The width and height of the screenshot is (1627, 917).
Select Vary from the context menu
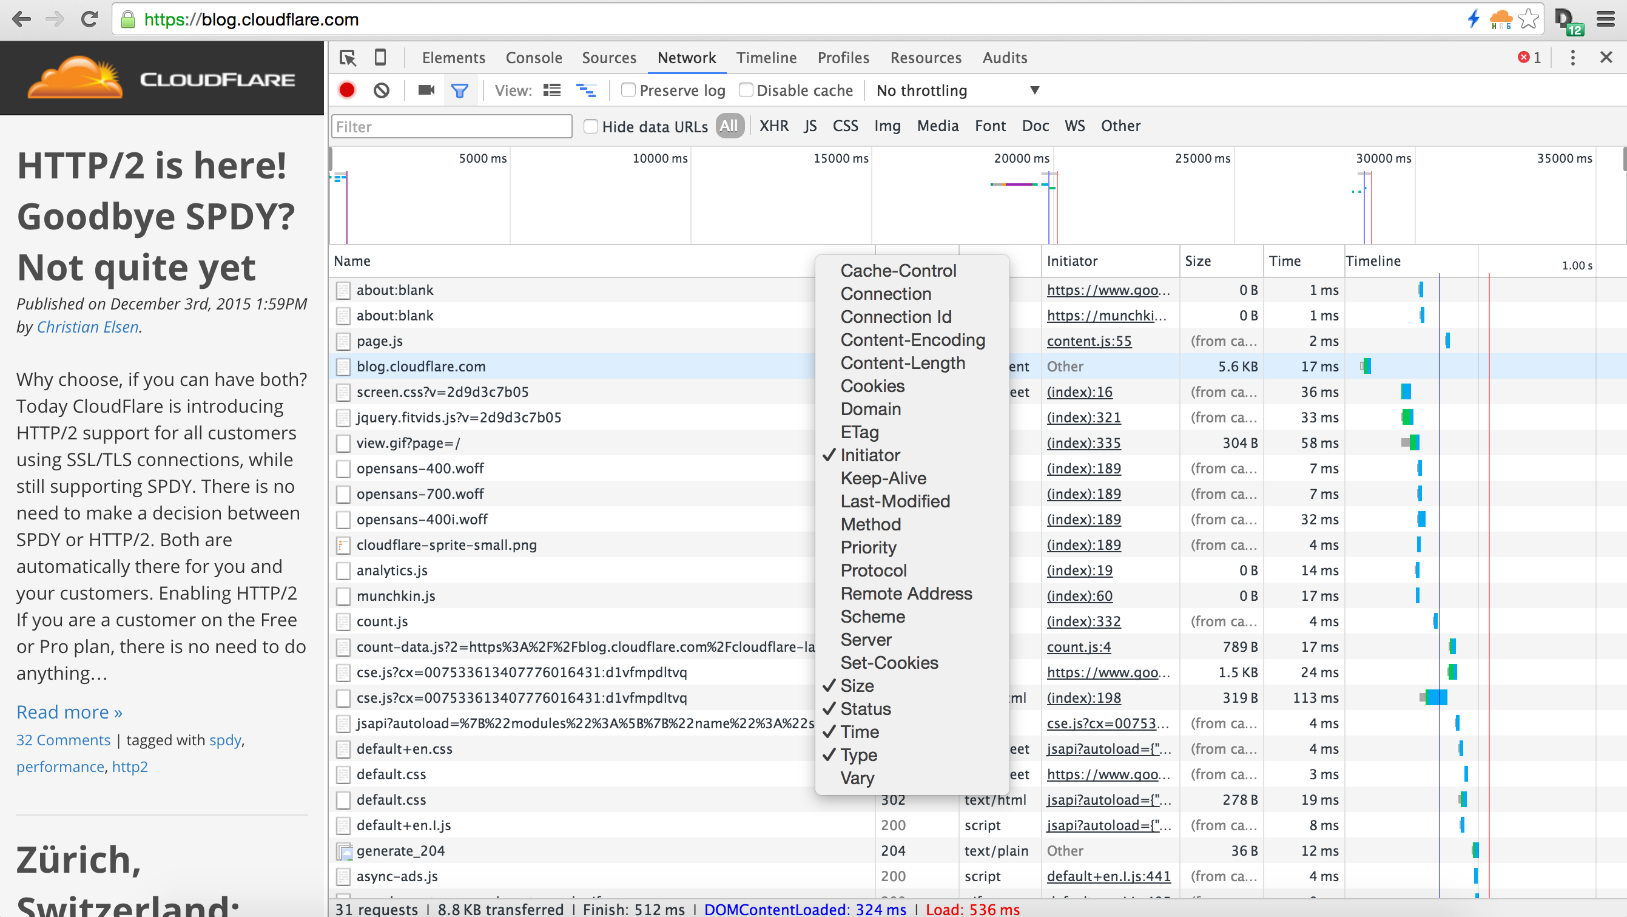[x=856, y=777]
